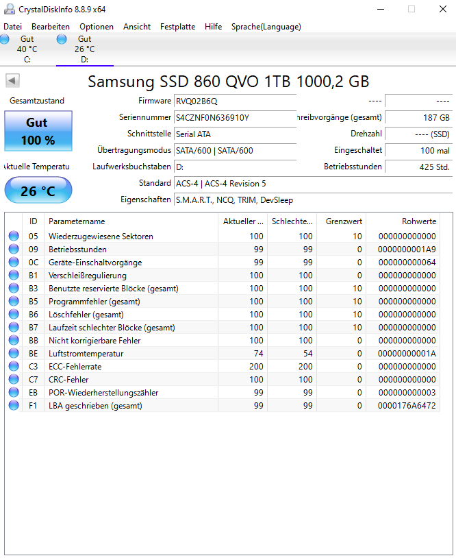Select the C: drive status orb
456x558 pixels.
click(x=4, y=39)
